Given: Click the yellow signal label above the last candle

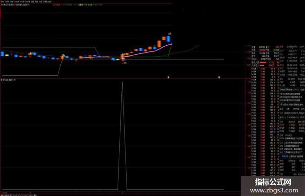Looking at the screenshot, I should tap(170, 33).
